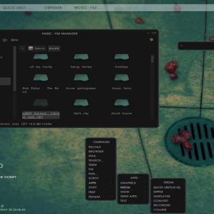
Task: Click the home icon in the hanna path button
Action: (x=30, y=48)
